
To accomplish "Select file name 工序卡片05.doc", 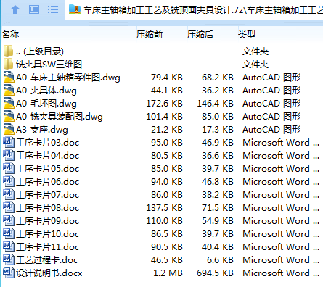I will click(x=48, y=169).
